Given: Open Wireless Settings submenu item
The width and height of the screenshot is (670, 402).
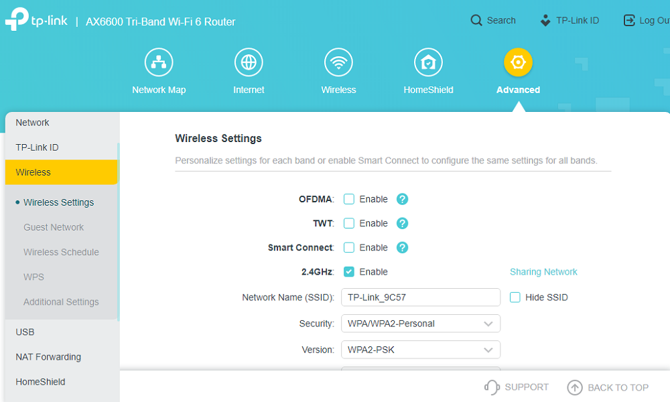Looking at the screenshot, I should pos(58,202).
